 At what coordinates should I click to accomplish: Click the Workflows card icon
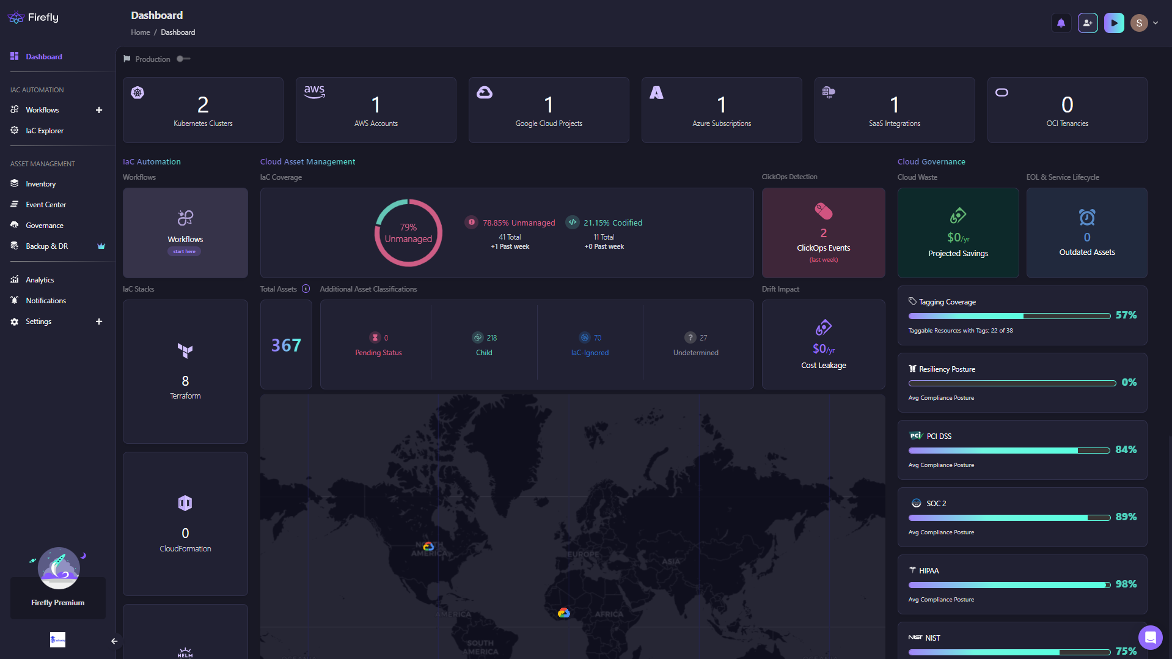(185, 218)
